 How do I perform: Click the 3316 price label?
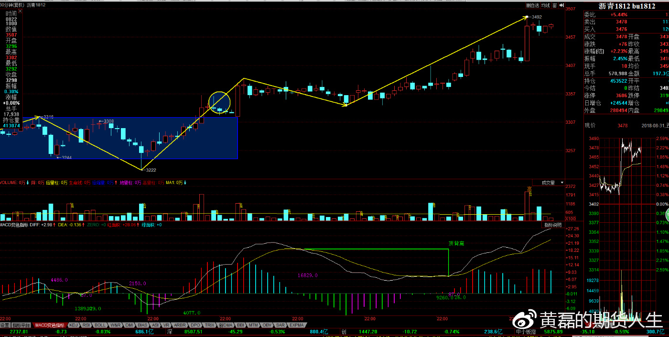48,117
